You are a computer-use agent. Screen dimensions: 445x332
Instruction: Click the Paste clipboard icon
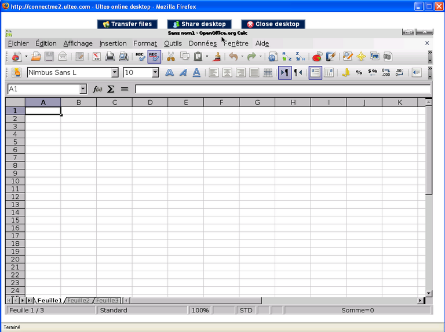point(198,57)
